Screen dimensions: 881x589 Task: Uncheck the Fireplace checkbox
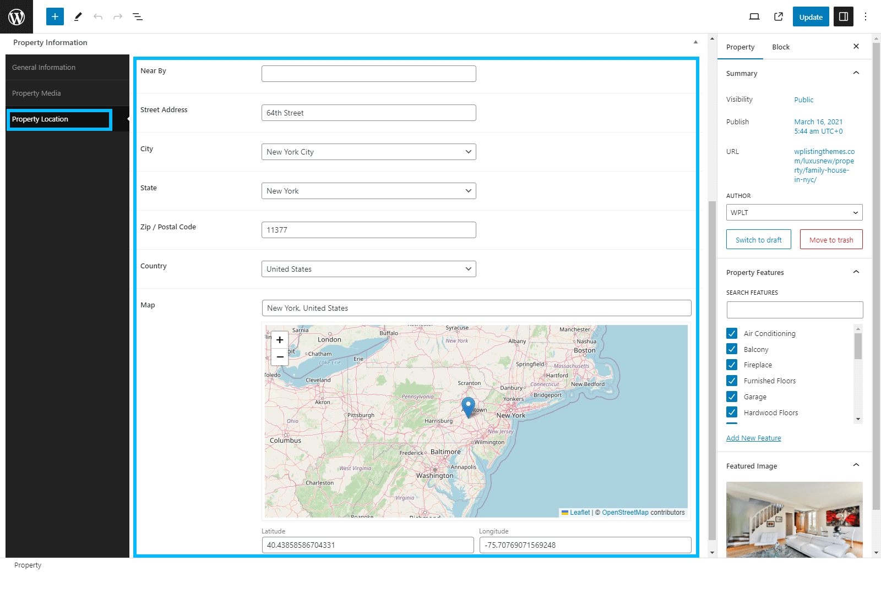[732, 365]
